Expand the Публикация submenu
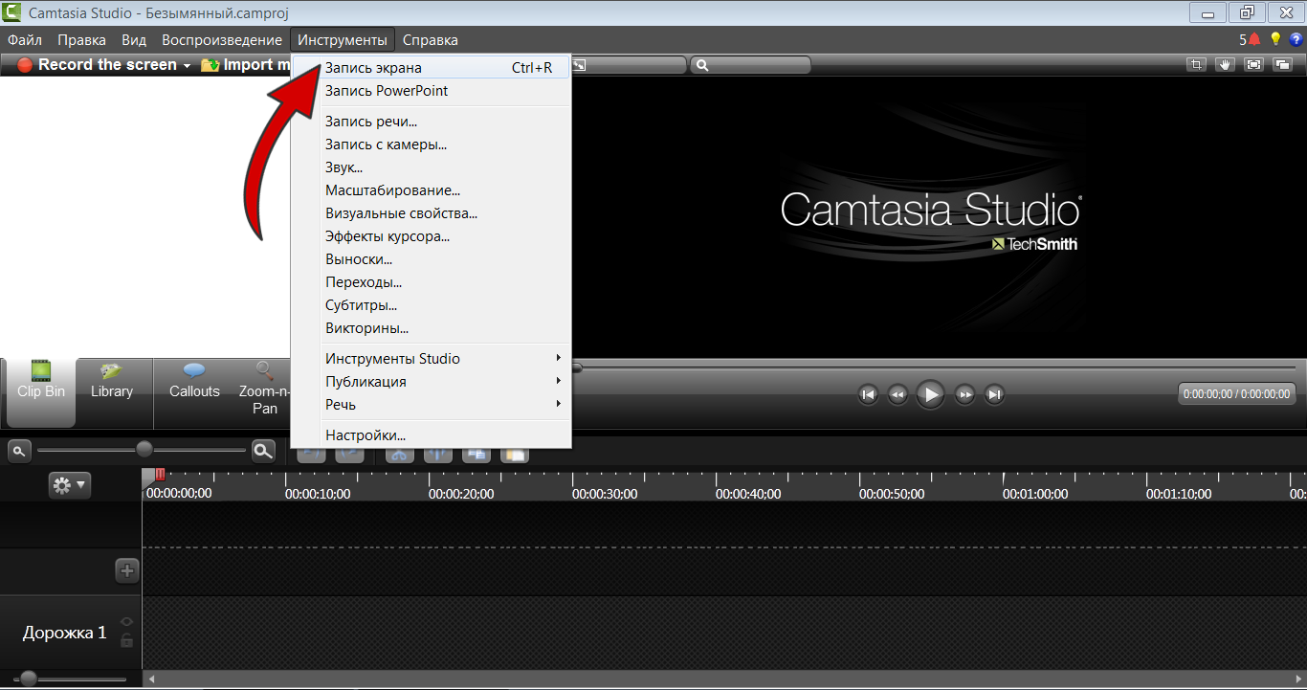The height and width of the screenshot is (690, 1307). click(432, 382)
